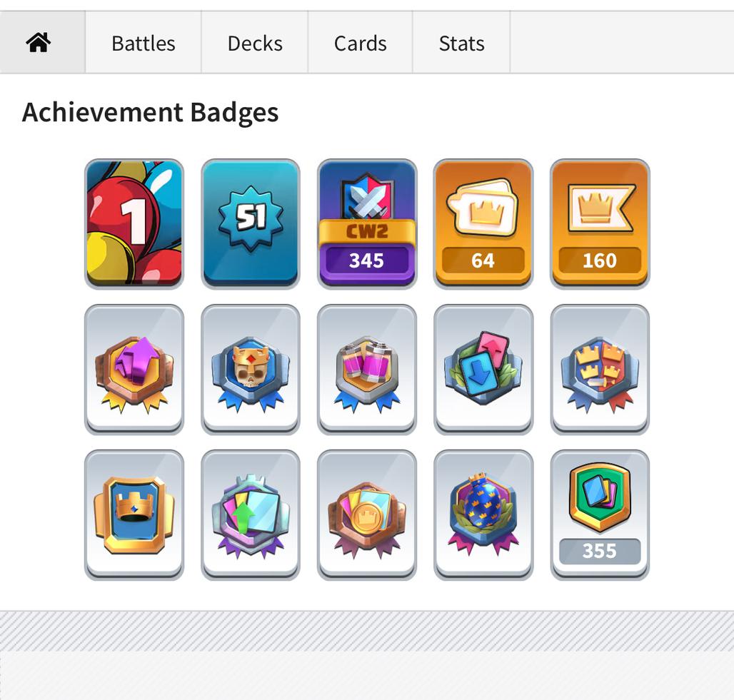Select the purple upward arrows badge
Screen dimensions: 734x700
[x=134, y=369]
